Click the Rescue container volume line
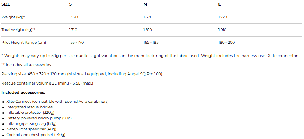This screenshot has height=139, width=304. (x=47, y=83)
